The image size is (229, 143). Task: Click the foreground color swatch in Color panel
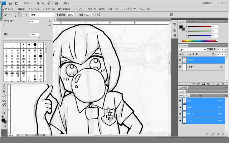[x=181, y=27]
